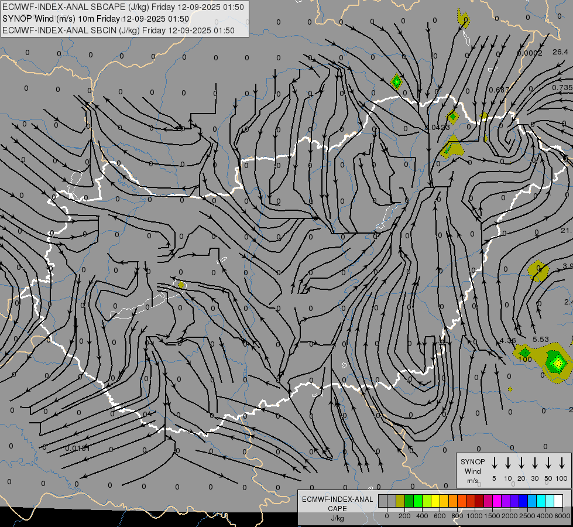Click the SYNOP Wind 10m title line

(95, 19)
